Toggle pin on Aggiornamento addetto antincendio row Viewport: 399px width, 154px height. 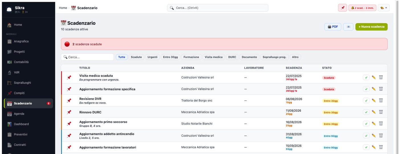tap(69, 136)
